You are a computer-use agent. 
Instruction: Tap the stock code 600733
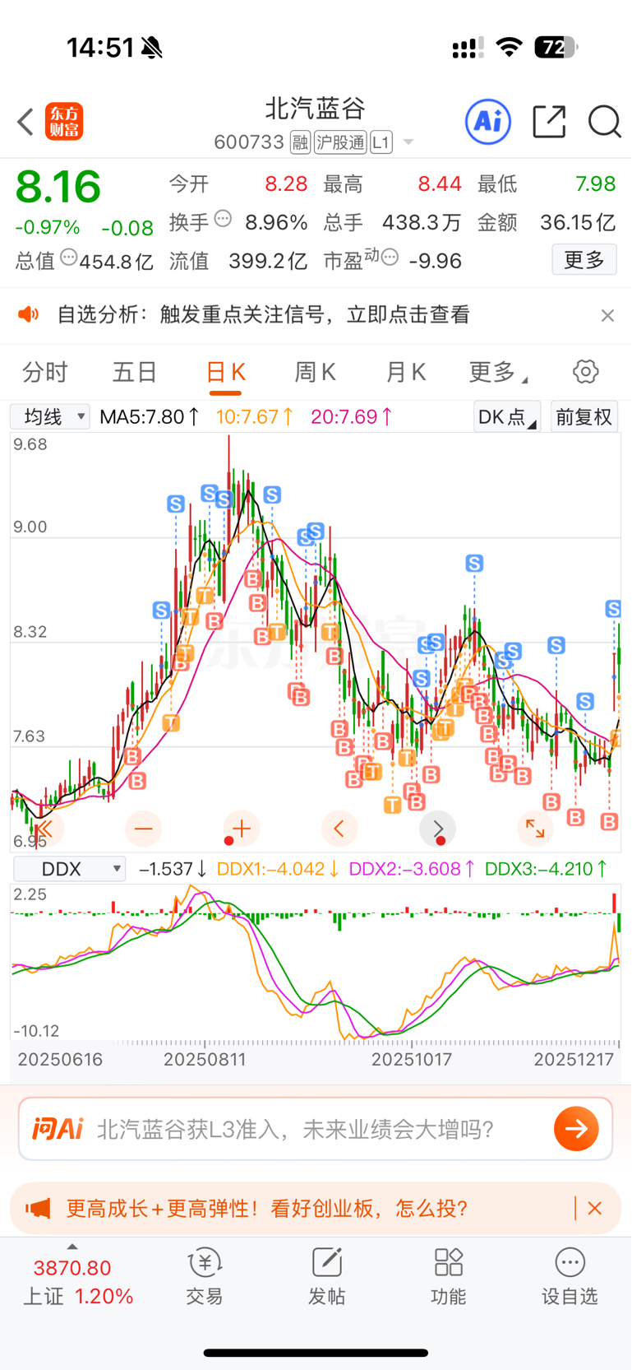[x=249, y=142]
